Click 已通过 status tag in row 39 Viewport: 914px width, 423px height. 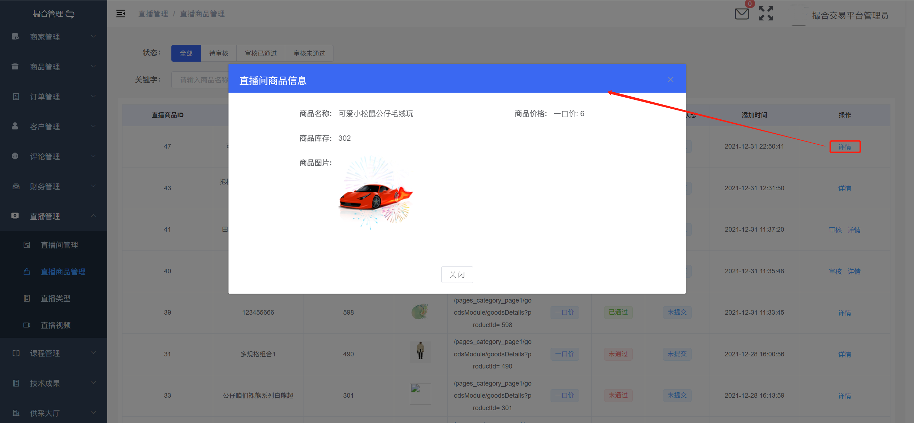(x=618, y=312)
